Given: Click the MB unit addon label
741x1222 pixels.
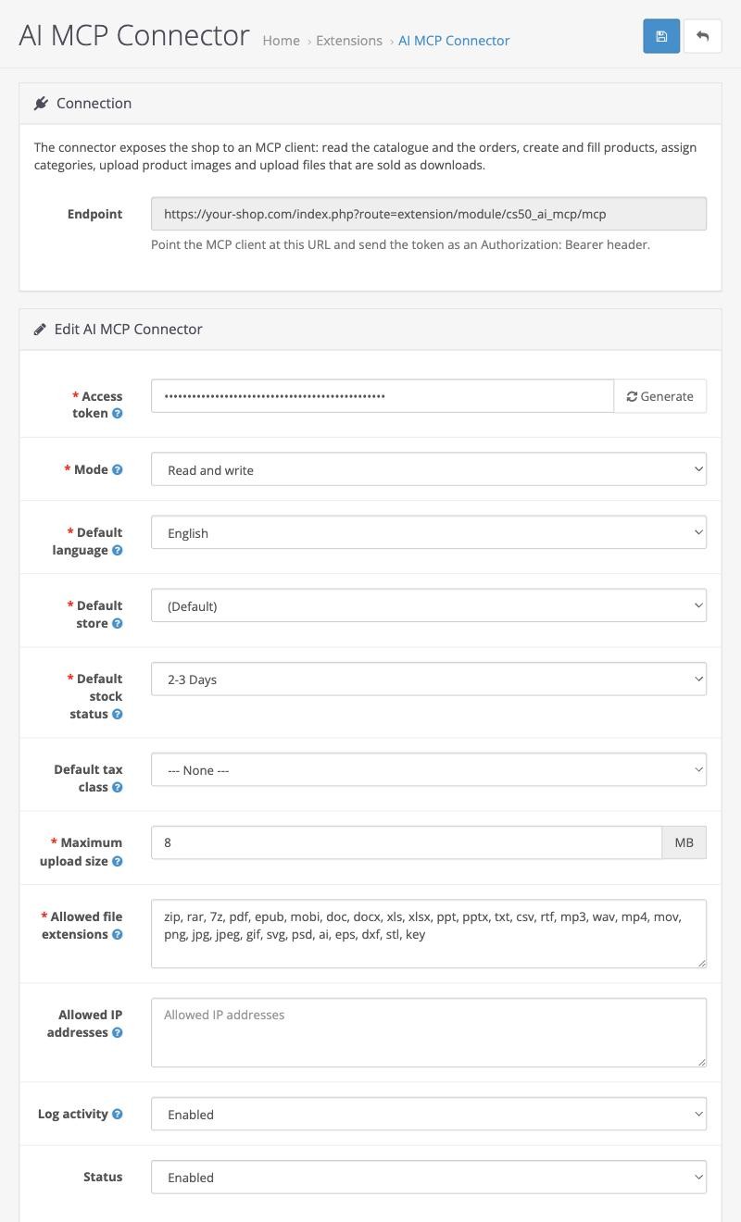Looking at the screenshot, I should coord(684,842).
